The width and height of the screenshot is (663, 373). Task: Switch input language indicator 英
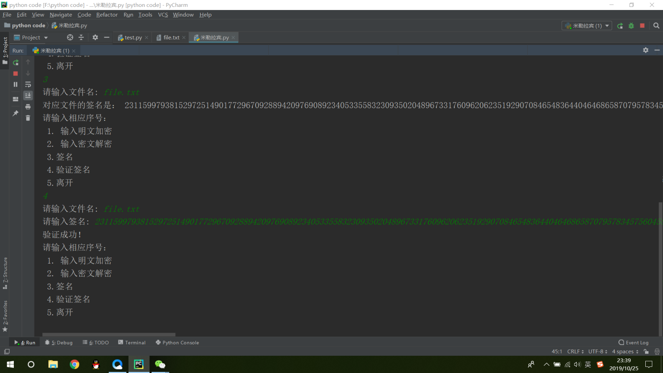tap(588, 365)
